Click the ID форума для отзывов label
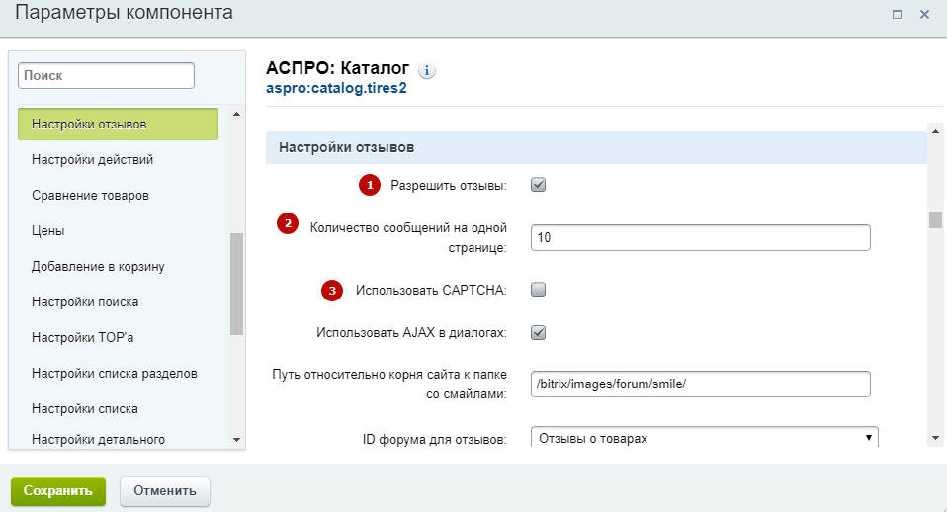 click(435, 440)
